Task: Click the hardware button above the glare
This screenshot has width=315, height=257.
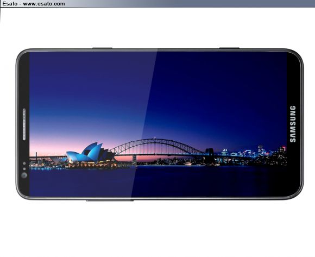Action: [x=102, y=48]
